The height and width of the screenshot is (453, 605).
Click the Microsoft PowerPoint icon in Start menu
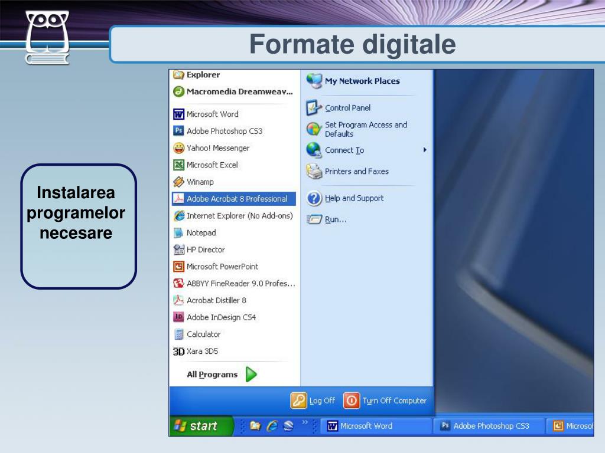(x=178, y=267)
